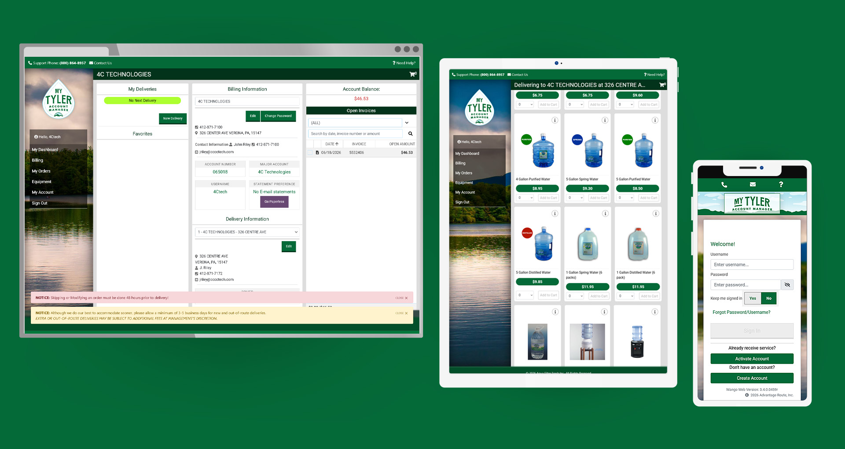The height and width of the screenshot is (449, 845).
Task: Focus the Enter username field on phone
Action: click(x=752, y=265)
